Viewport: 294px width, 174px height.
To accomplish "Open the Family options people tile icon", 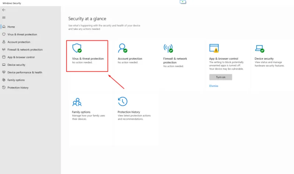I will (77, 102).
